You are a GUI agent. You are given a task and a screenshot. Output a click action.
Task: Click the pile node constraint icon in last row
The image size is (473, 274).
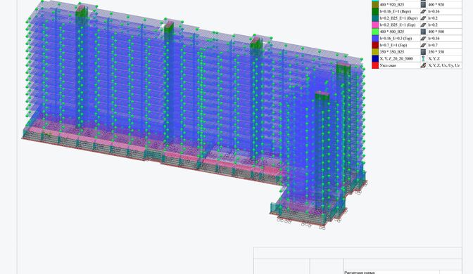pyautogui.click(x=423, y=65)
